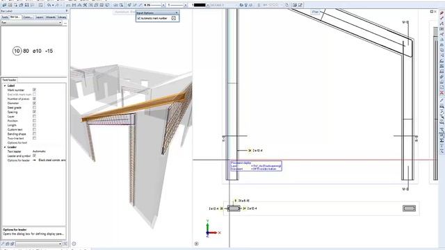Open the pen thickness 0.35 dropdown

[163, 5]
